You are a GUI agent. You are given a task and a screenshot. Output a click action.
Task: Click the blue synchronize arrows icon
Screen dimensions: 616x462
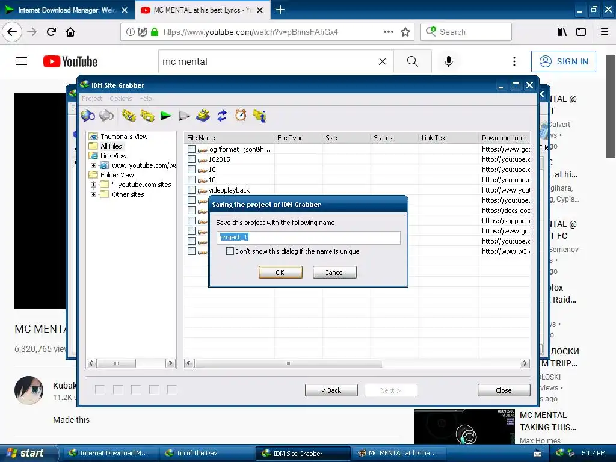point(222,115)
